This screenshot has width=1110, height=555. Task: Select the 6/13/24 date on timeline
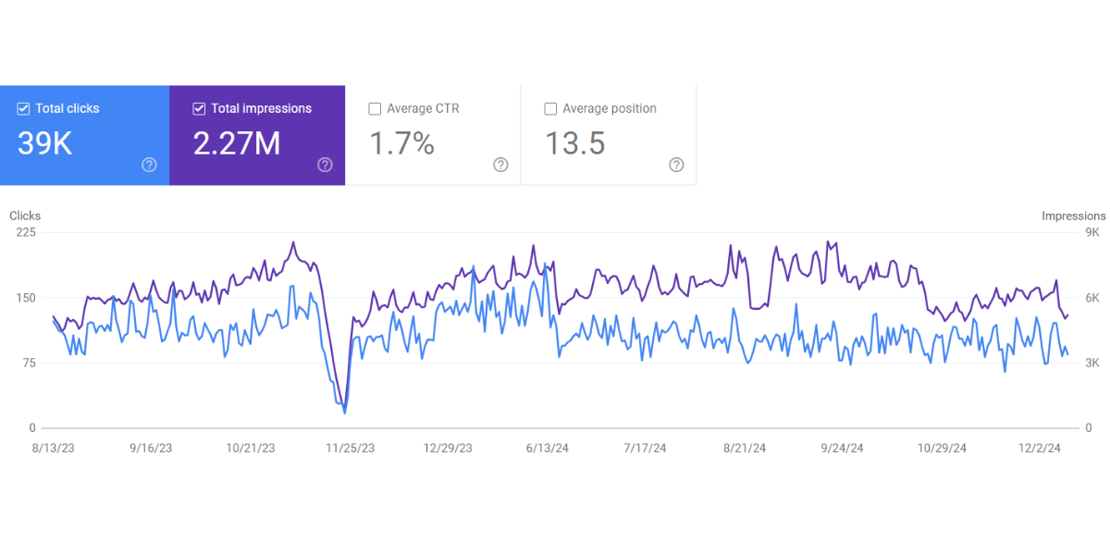tap(546, 448)
